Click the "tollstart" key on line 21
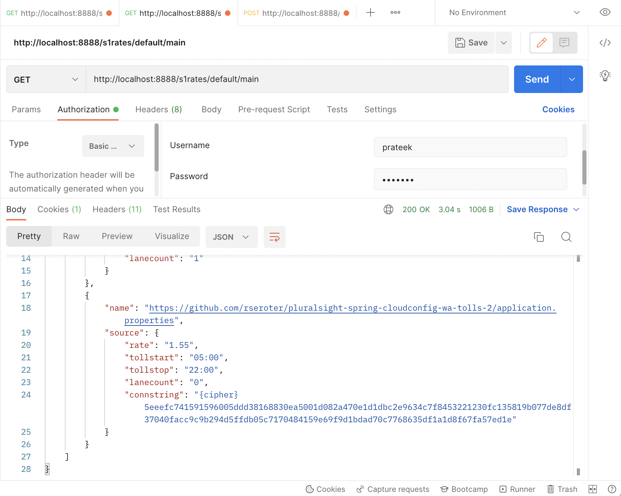 pos(152,358)
